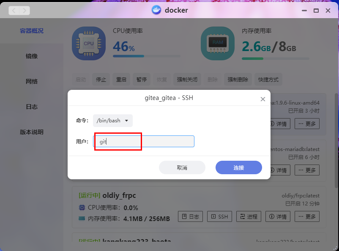
Task: Open the 命令 dropdown showing /bin/bash
Action: (x=112, y=120)
